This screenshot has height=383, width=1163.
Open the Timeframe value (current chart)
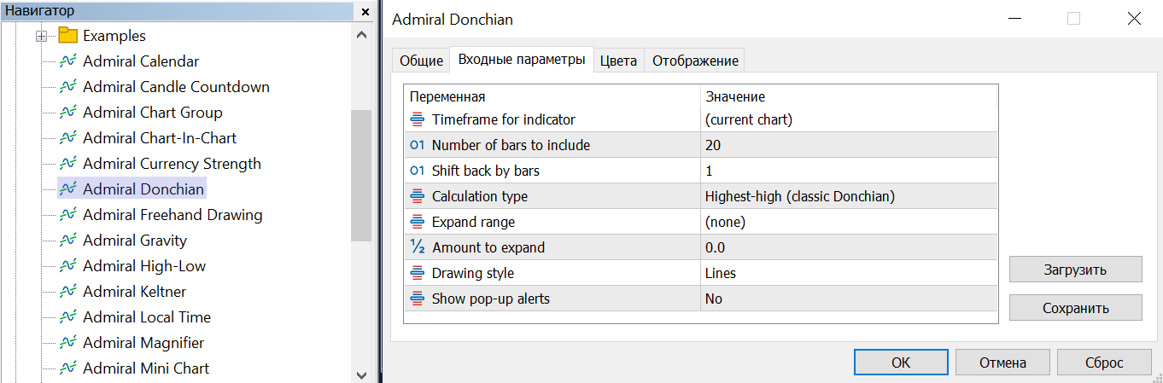(x=849, y=119)
